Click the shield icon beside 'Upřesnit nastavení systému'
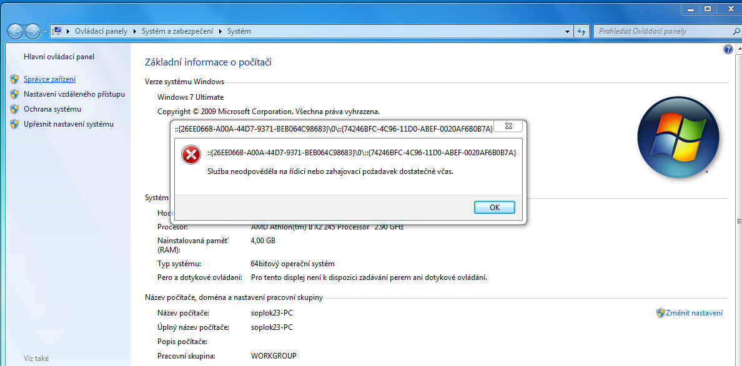742x366 pixels. [x=14, y=124]
